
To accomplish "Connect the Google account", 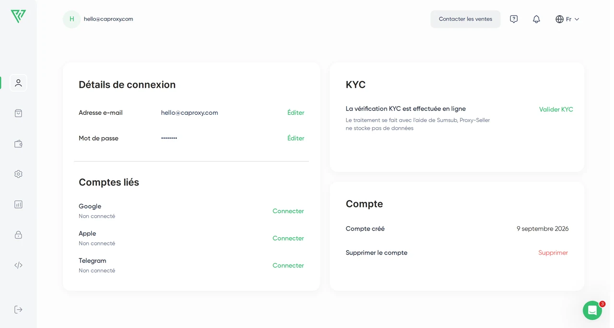I will tap(288, 211).
